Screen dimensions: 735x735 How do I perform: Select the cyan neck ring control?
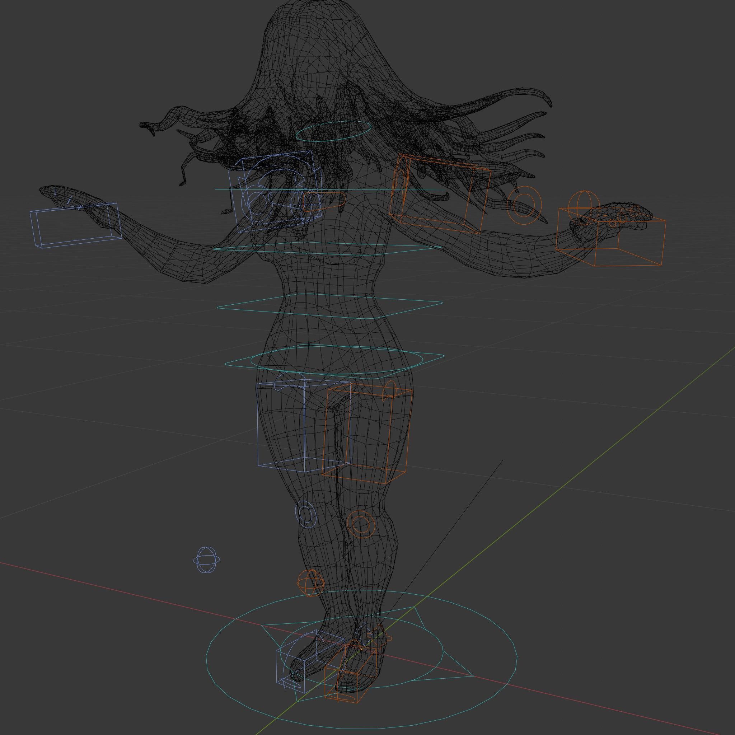pos(334,132)
